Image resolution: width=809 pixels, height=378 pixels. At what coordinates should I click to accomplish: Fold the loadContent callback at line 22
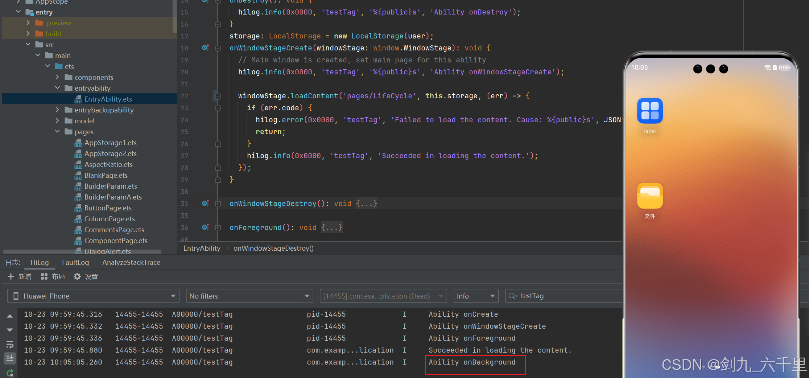pos(218,96)
